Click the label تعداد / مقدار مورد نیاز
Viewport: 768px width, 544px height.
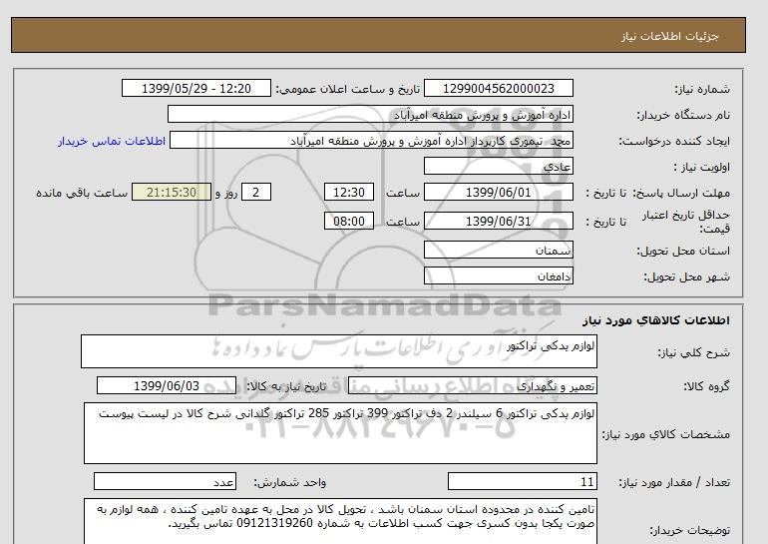click(x=674, y=482)
